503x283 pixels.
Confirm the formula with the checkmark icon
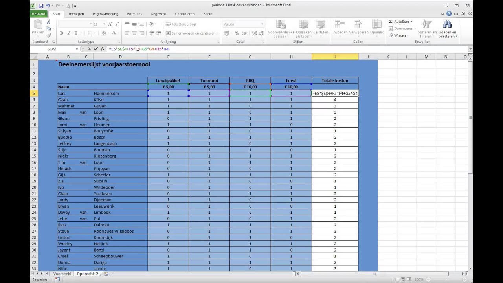(x=96, y=49)
